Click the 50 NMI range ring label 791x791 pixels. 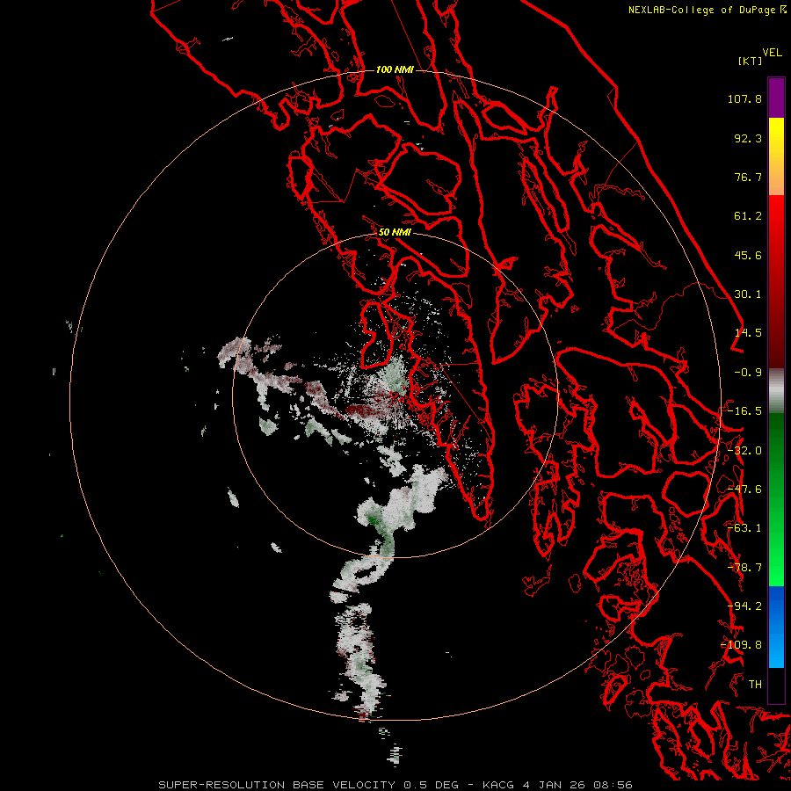tap(395, 232)
